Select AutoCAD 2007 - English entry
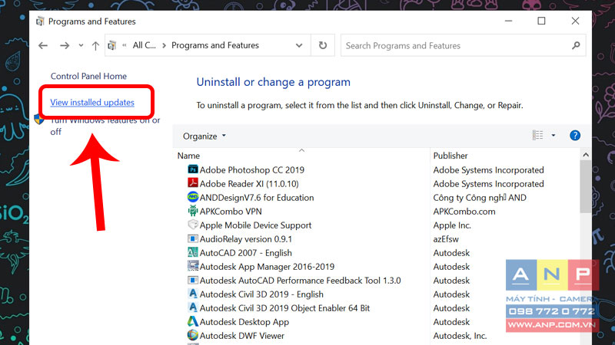This screenshot has height=345, width=615. point(245,253)
